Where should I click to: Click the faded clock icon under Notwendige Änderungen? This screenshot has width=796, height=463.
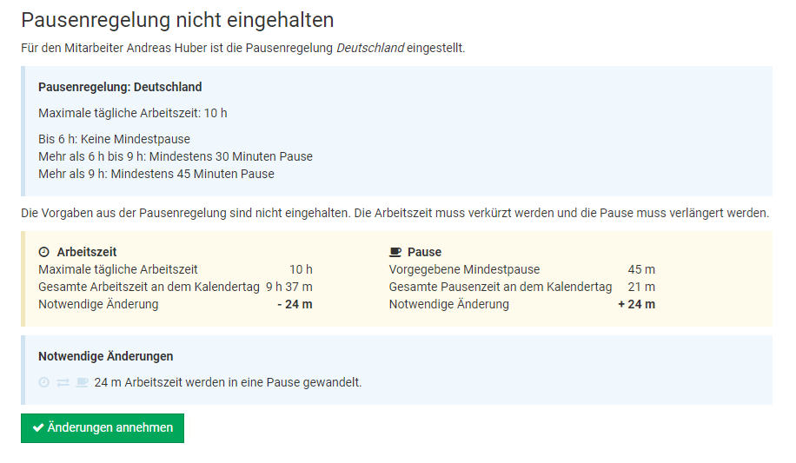click(x=44, y=382)
